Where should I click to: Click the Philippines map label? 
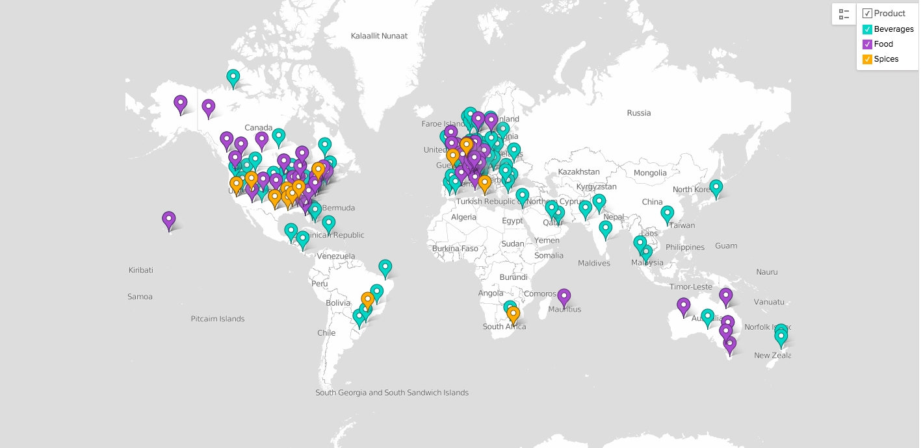coord(685,247)
